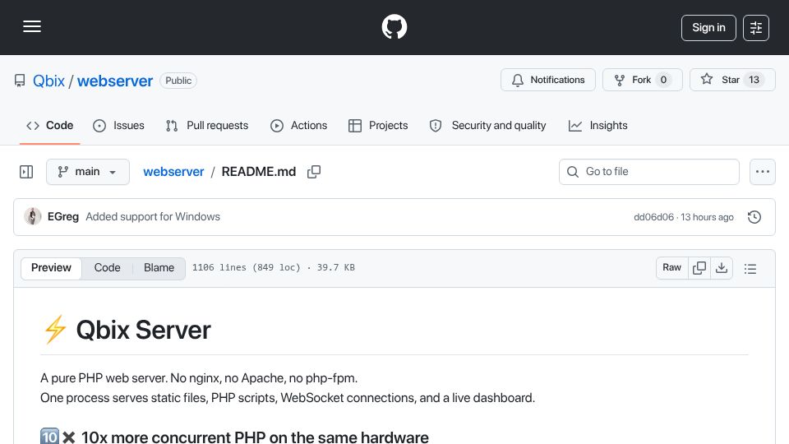
Task: Copy the README.md file path
Action: tap(314, 172)
